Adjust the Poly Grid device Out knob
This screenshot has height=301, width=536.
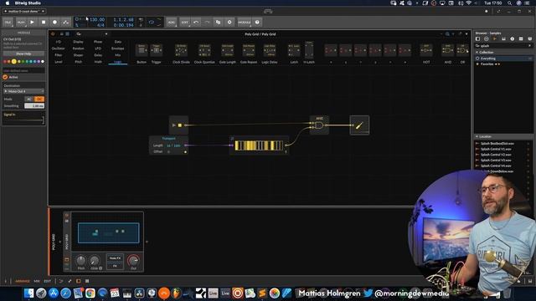point(133,260)
